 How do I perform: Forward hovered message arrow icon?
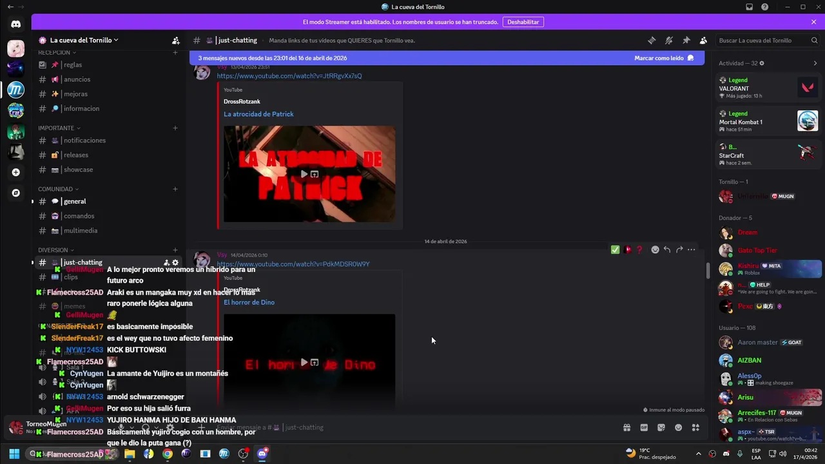tap(679, 249)
